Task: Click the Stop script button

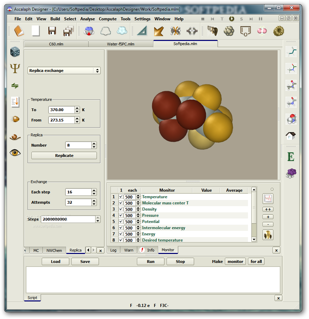Action: tap(180, 262)
